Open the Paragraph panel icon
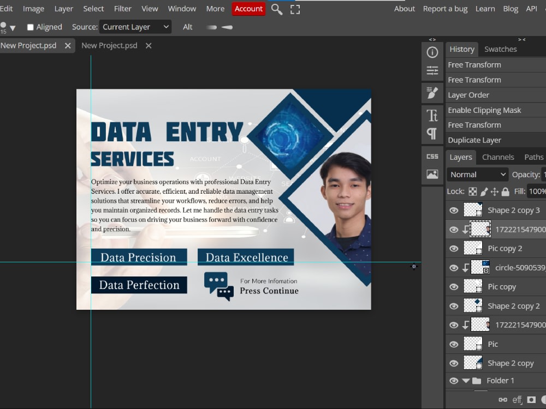546x409 pixels. (x=432, y=134)
